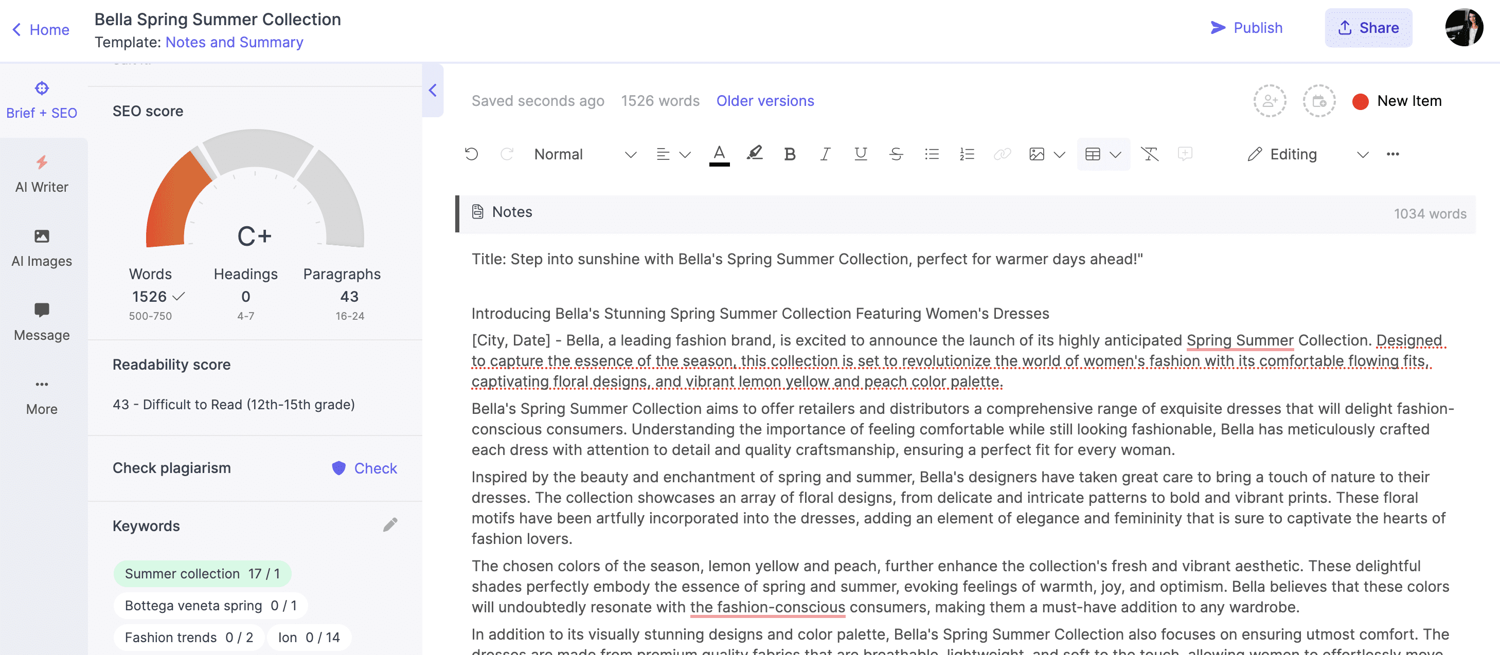Screen dimensions: 1500x655
Task: Expand the image options chevron
Action: [x=1060, y=154]
